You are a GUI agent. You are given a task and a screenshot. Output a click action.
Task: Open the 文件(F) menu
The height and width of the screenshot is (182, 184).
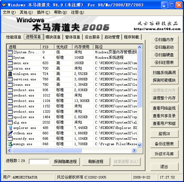click(x=9, y=12)
